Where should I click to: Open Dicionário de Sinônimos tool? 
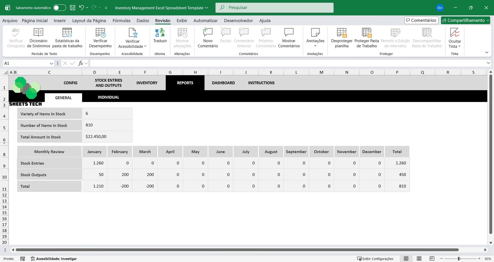click(38, 33)
